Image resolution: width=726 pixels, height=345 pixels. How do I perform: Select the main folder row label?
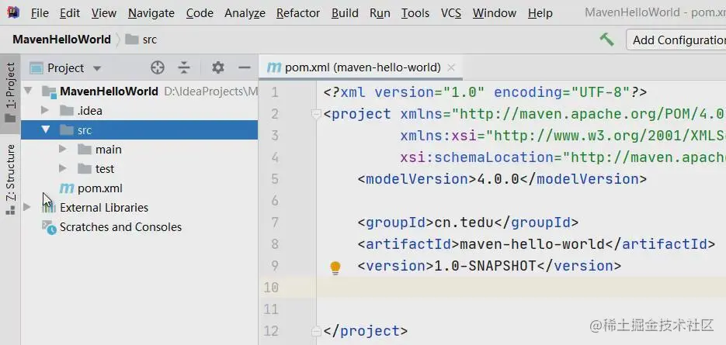[109, 150]
